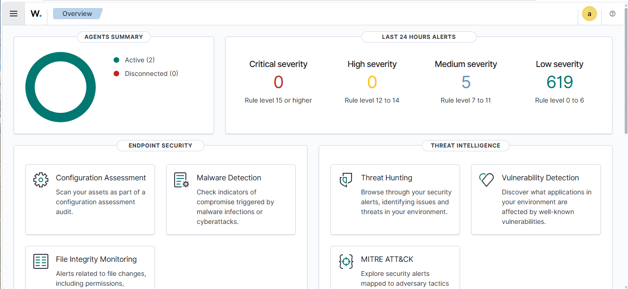Click the Malware Detection description text
This screenshot has height=289, width=628.
[x=235, y=207]
